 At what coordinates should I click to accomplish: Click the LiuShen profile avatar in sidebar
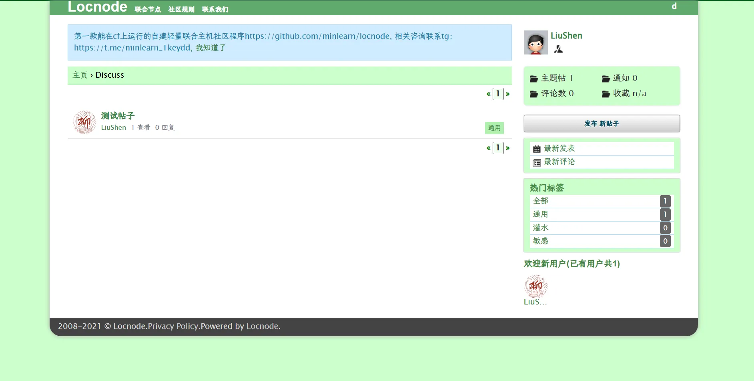(535, 42)
